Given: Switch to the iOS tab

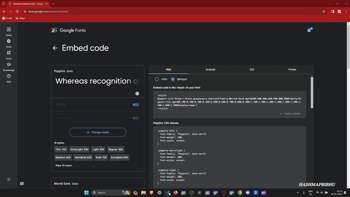Looking at the screenshot, I should tap(252, 69).
